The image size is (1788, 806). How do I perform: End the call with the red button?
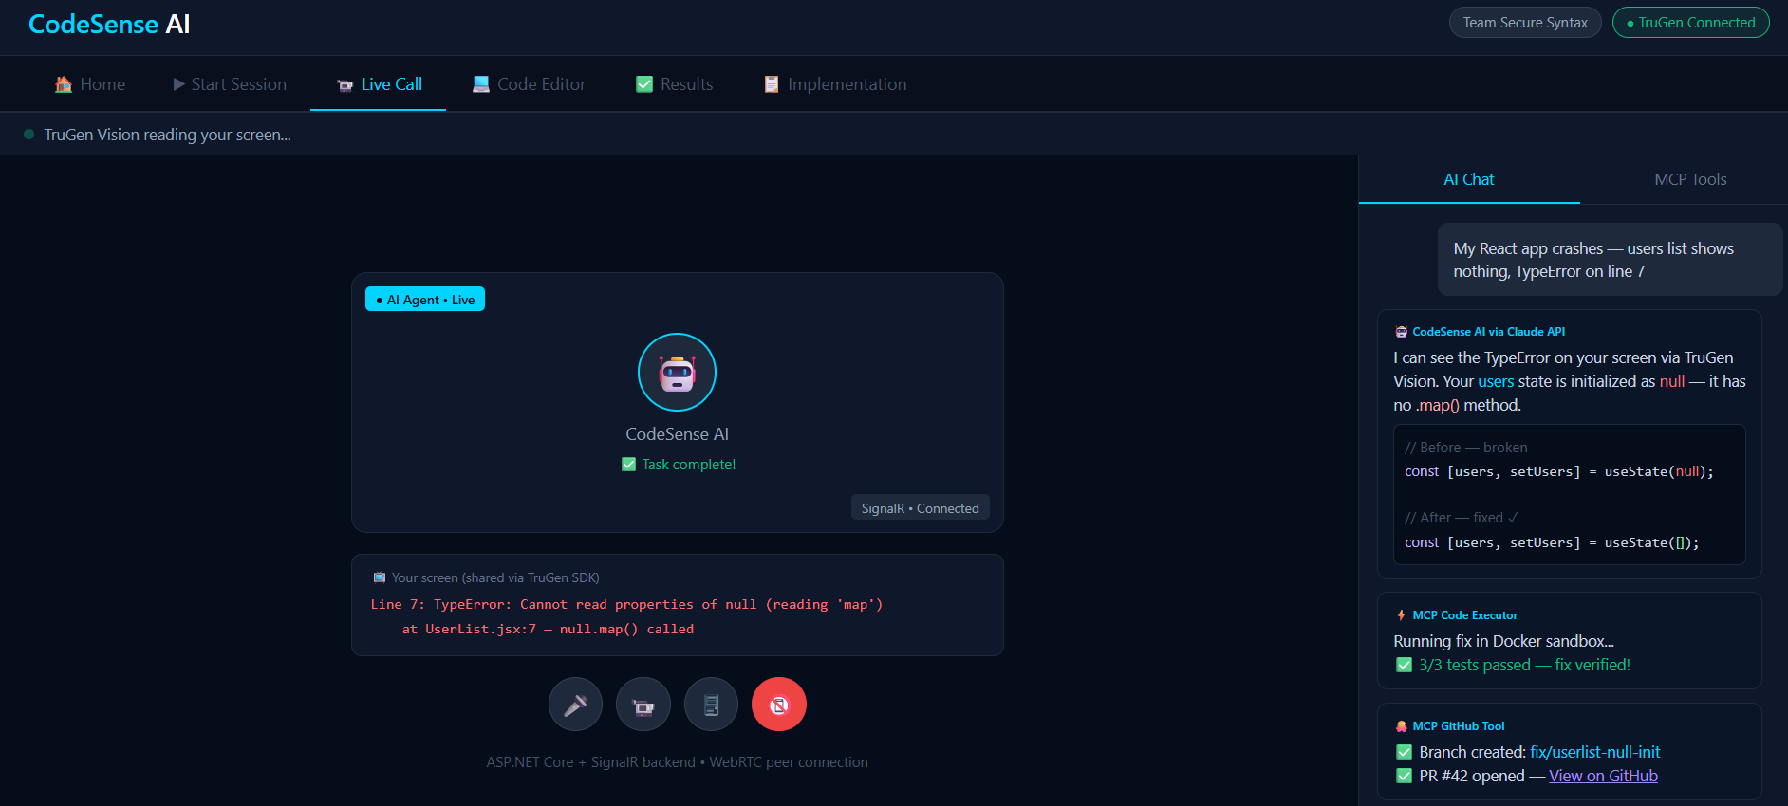[779, 705]
